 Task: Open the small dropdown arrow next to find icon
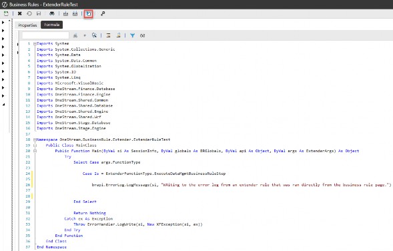(85, 35)
